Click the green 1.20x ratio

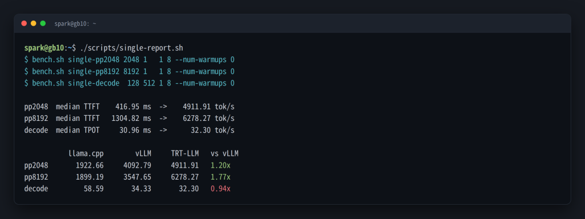click(x=221, y=165)
